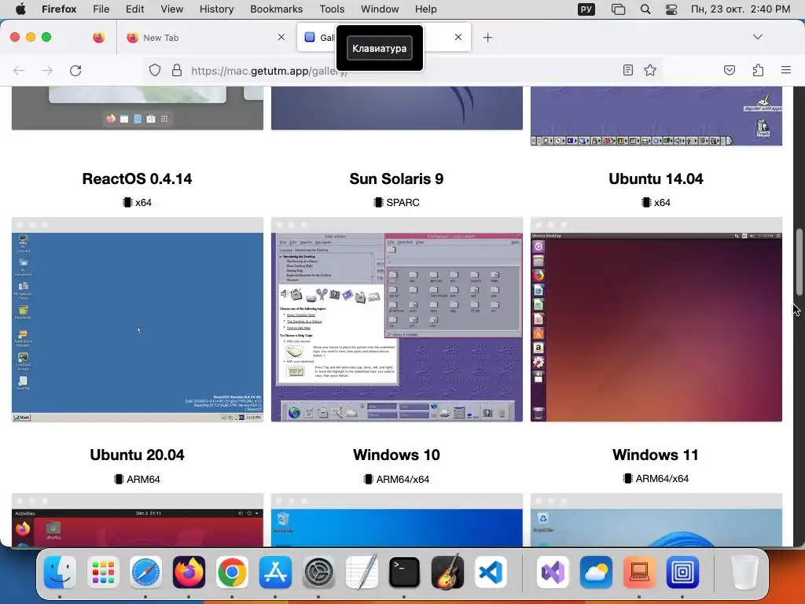This screenshot has height=604, width=805.
Task: Open the History menu
Action: point(217,9)
